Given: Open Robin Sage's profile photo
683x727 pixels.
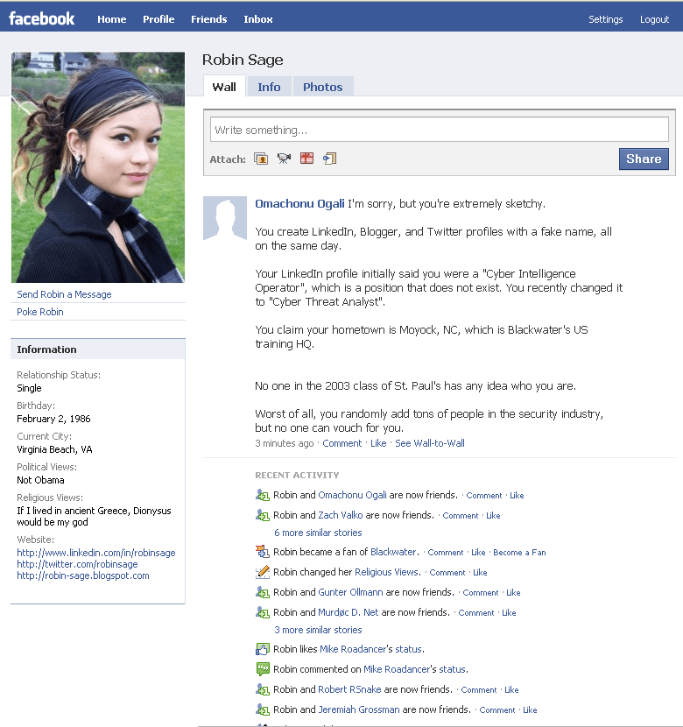Looking at the screenshot, I should coord(98,167).
